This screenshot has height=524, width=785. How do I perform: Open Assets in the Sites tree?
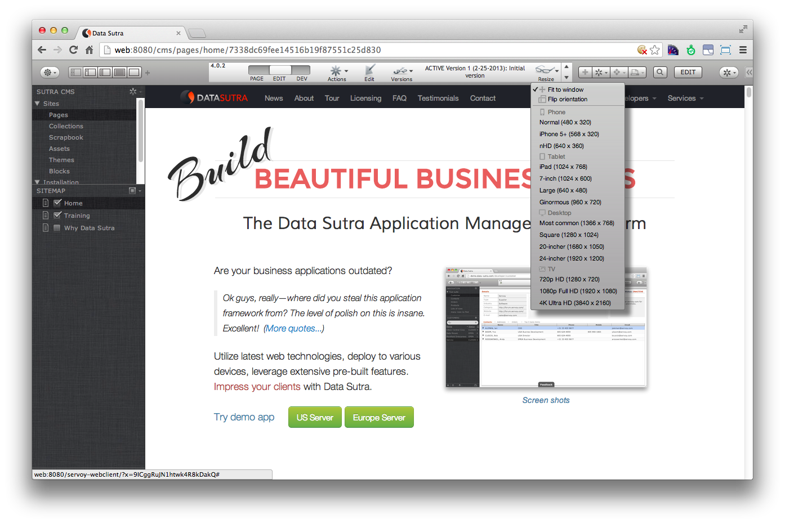pos(59,149)
